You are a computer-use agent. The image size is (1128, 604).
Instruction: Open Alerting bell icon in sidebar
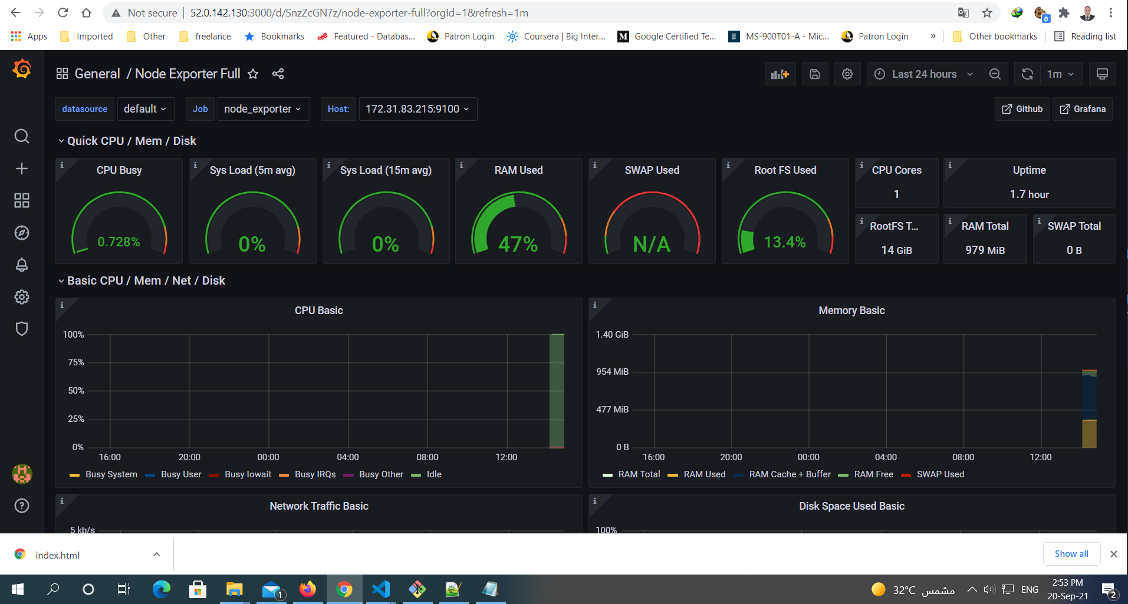[22, 265]
